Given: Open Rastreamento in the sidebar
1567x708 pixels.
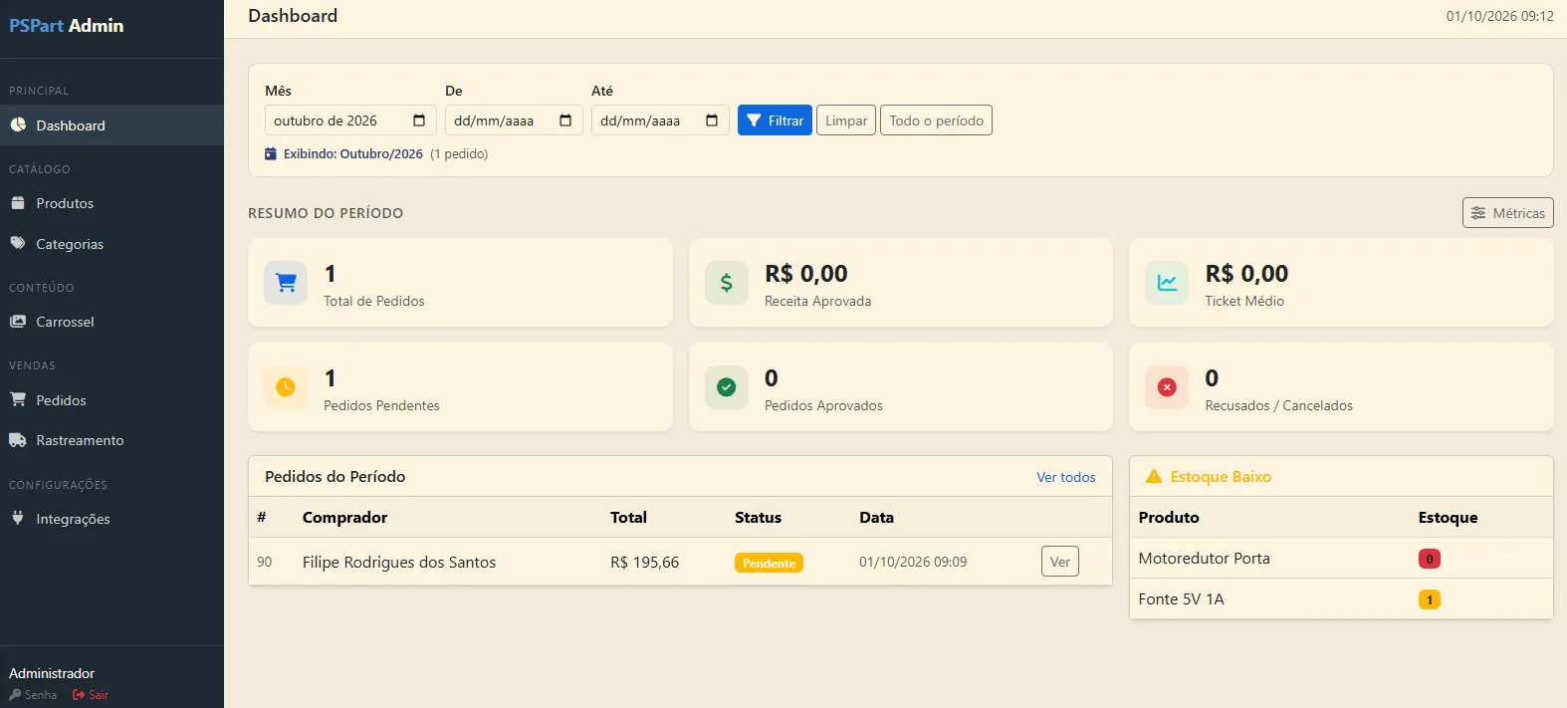Looking at the screenshot, I should pos(112,440).
